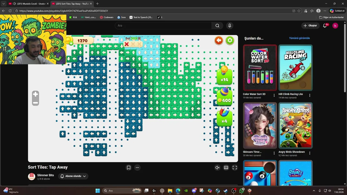Open more actions under the game
The image size is (347, 195).
tap(137, 168)
